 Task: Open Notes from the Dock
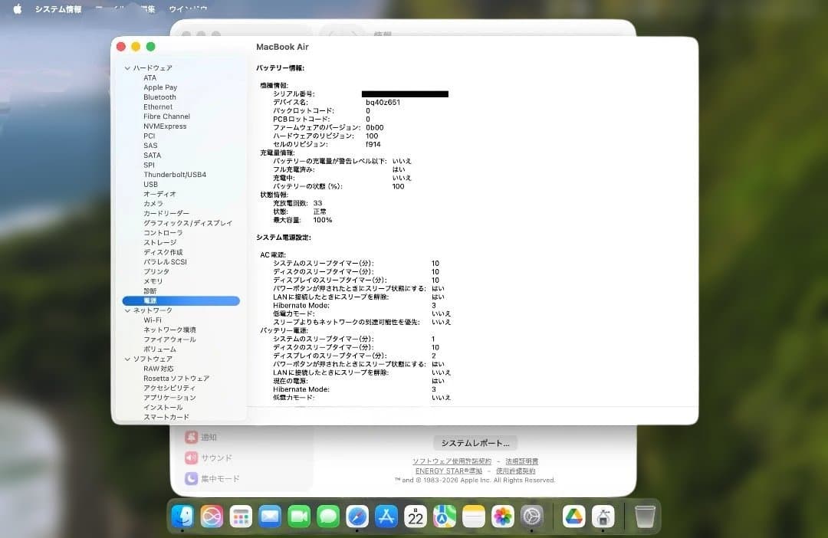pos(474,517)
